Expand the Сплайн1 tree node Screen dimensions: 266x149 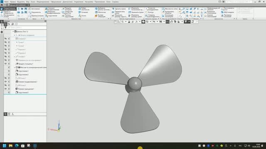[x=15, y=57]
